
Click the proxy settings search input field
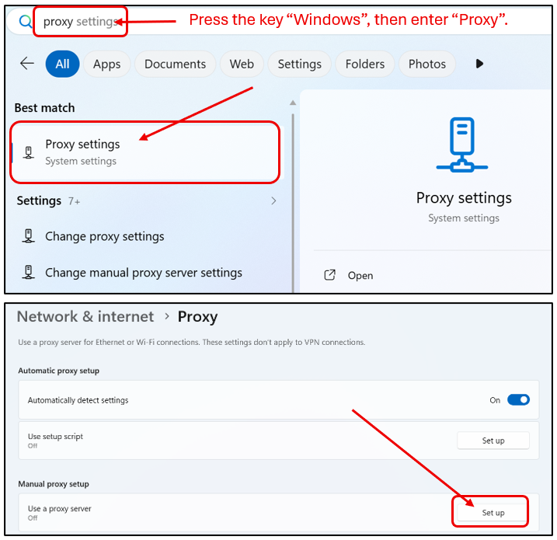coord(81,22)
